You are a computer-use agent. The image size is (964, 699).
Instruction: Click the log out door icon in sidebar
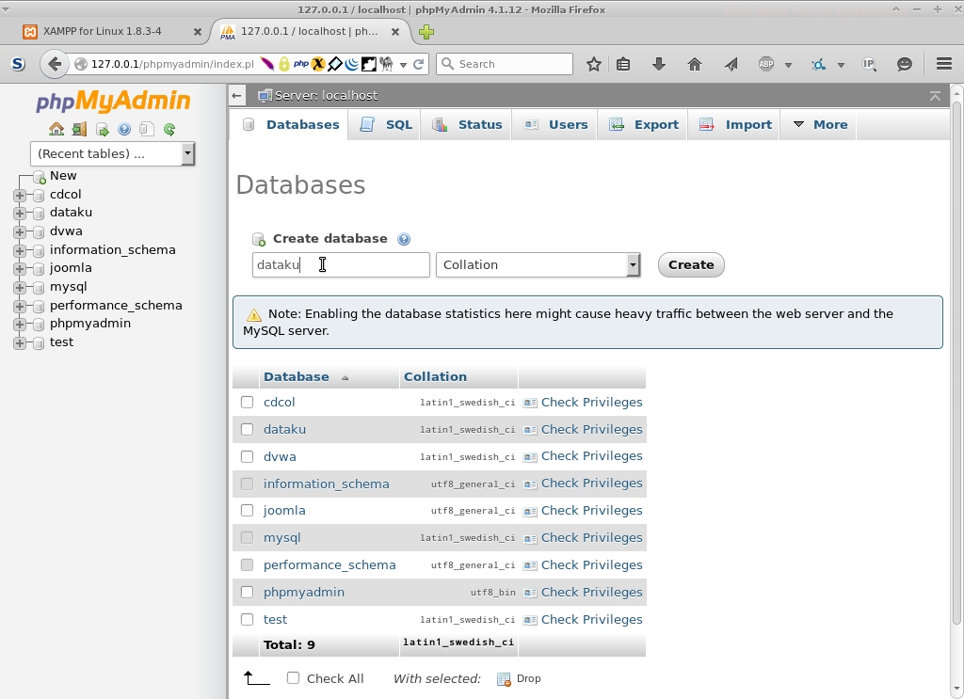pyautogui.click(x=79, y=129)
